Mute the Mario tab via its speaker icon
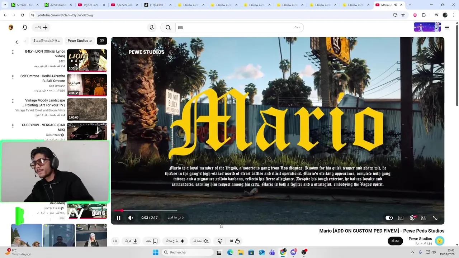The image size is (459, 258). [396, 5]
